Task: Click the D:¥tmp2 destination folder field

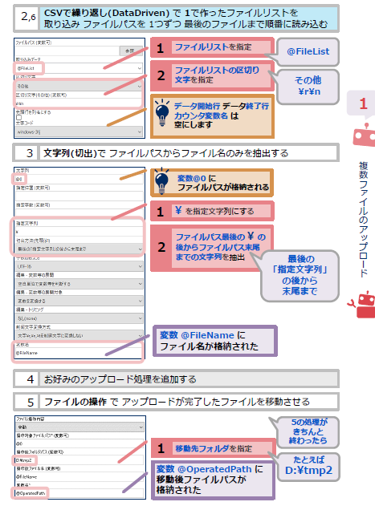Action: 79,460
